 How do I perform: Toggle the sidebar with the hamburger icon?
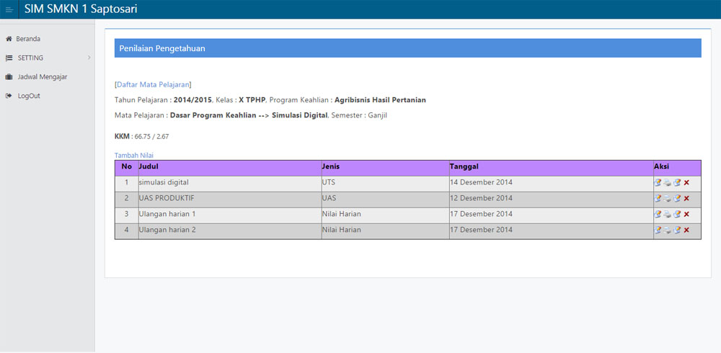click(9, 9)
